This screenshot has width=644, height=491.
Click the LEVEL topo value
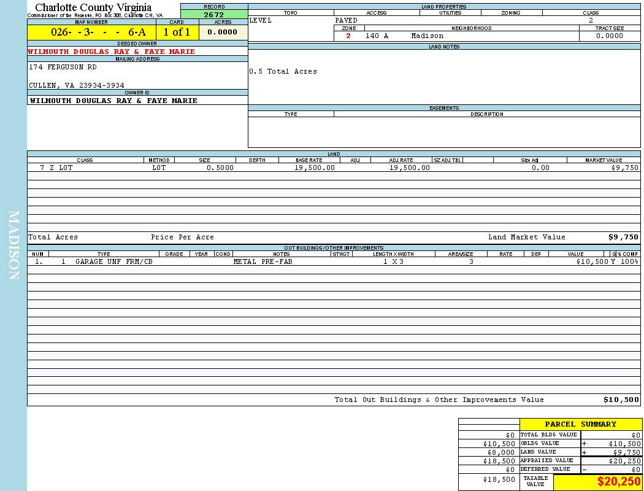pos(260,20)
